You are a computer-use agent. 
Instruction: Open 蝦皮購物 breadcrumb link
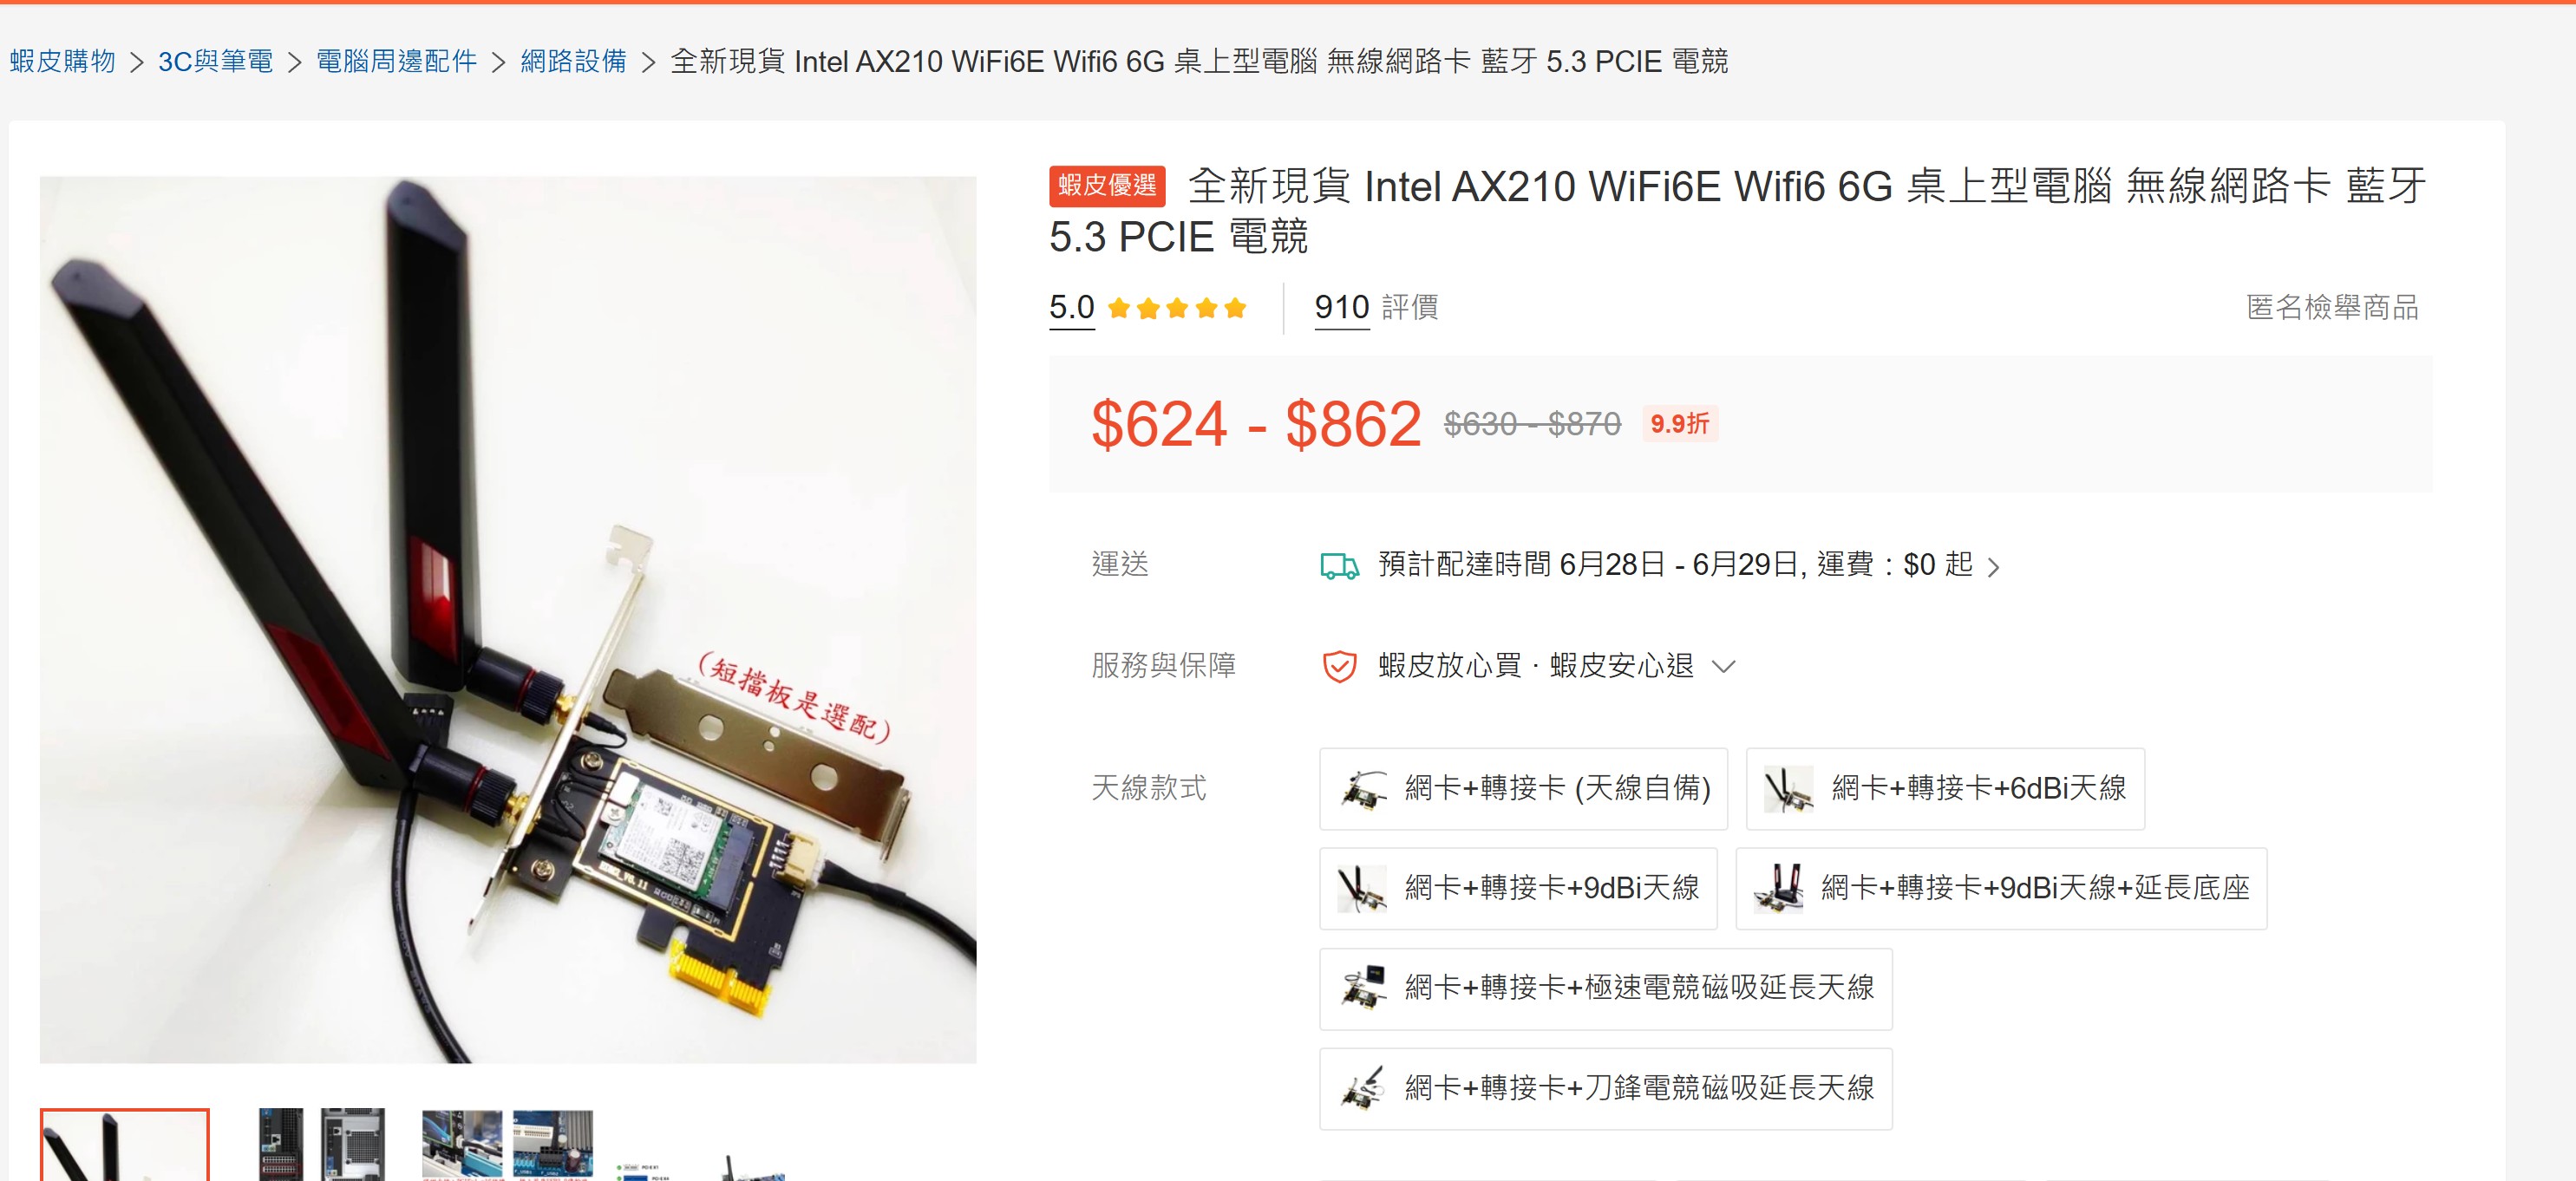tap(63, 62)
